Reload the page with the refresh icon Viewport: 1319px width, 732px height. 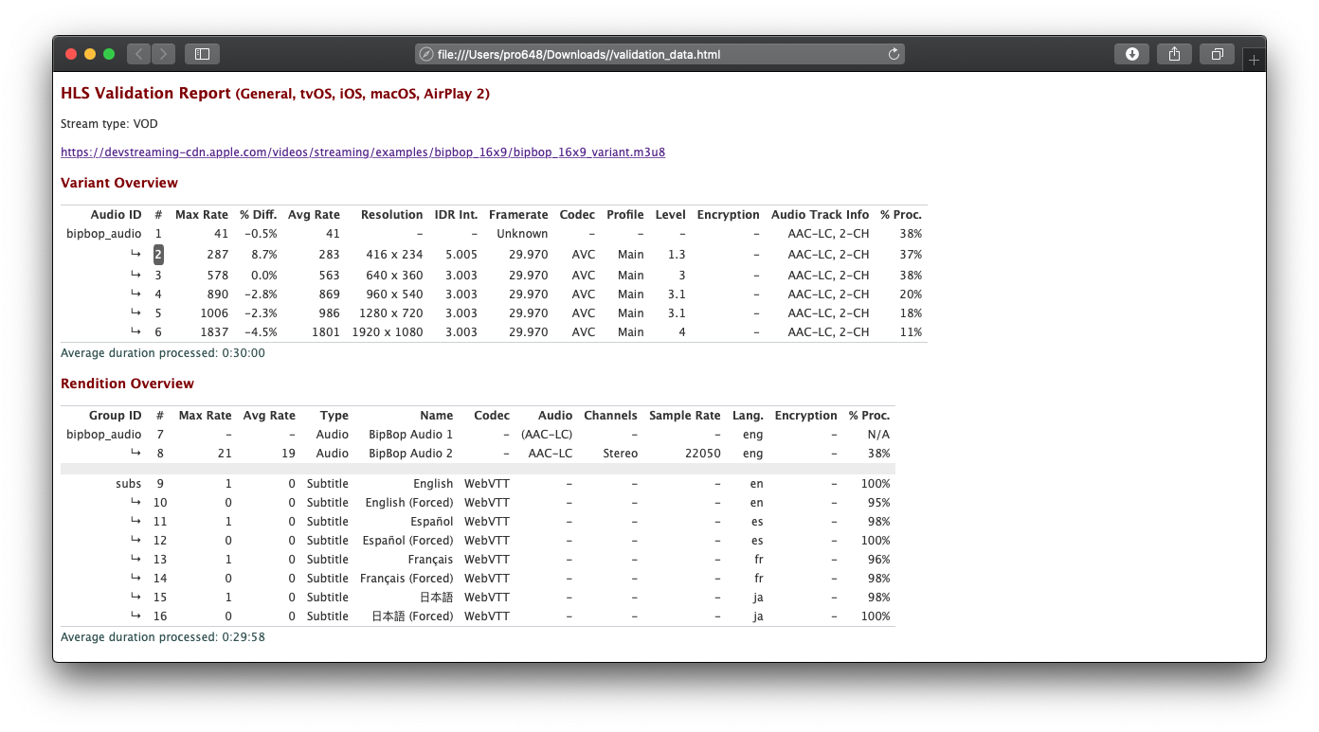pos(894,54)
